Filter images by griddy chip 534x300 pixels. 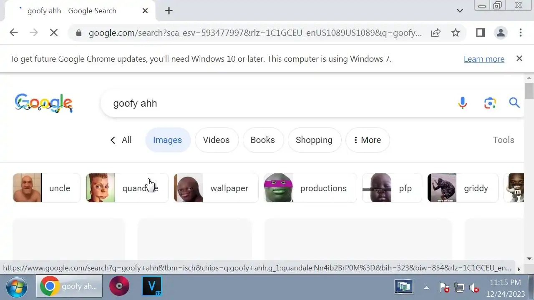tap(463, 188)
